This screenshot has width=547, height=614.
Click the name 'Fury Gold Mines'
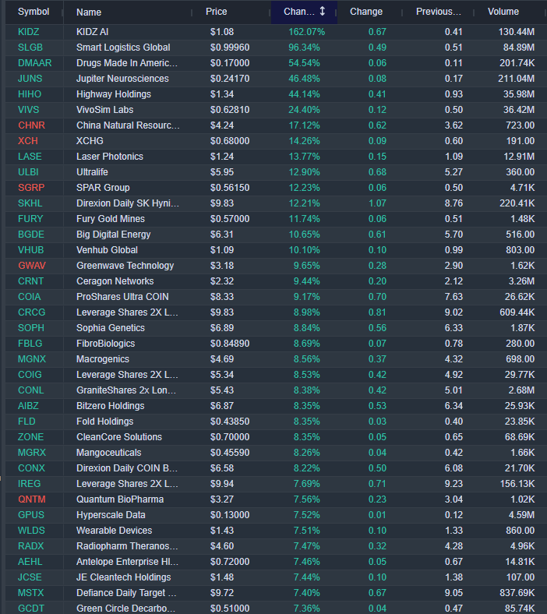(x=111, y=219)
